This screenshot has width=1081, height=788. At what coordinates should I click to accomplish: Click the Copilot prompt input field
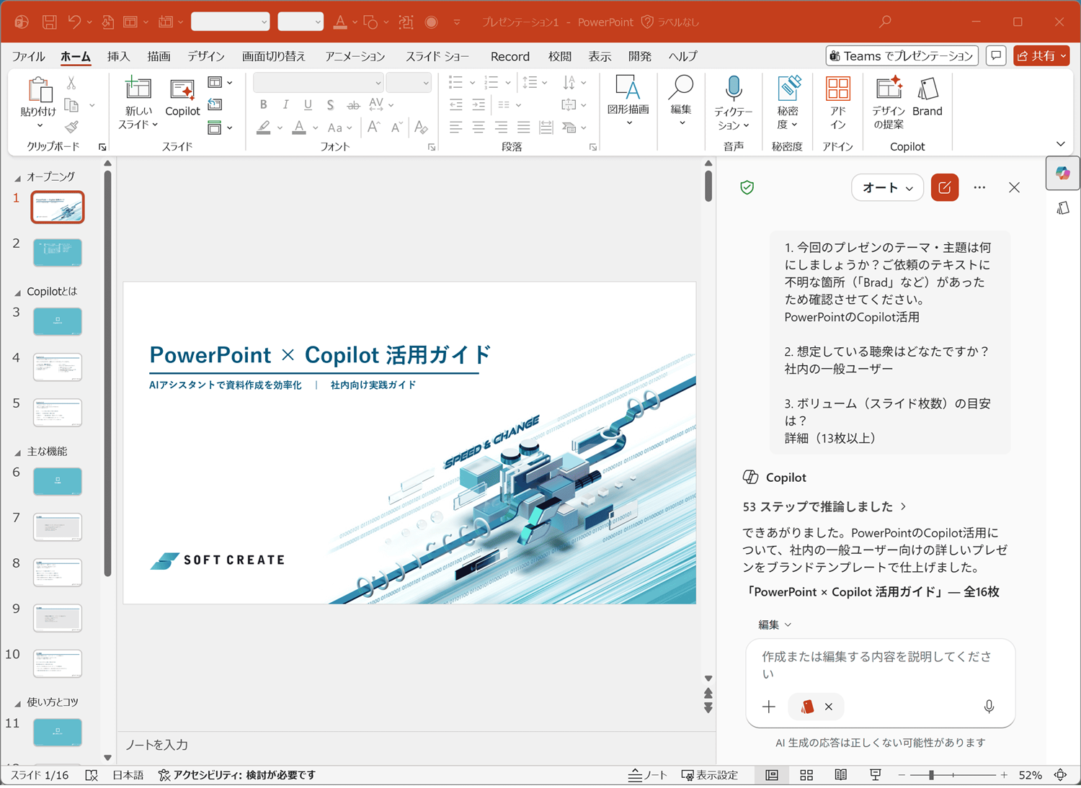pos(880,666)
